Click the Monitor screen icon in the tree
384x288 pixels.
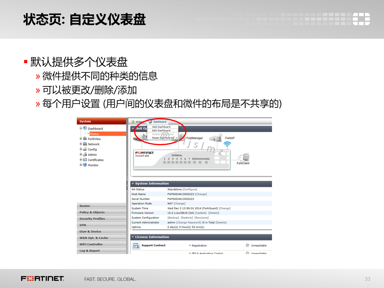pos(85,165)
